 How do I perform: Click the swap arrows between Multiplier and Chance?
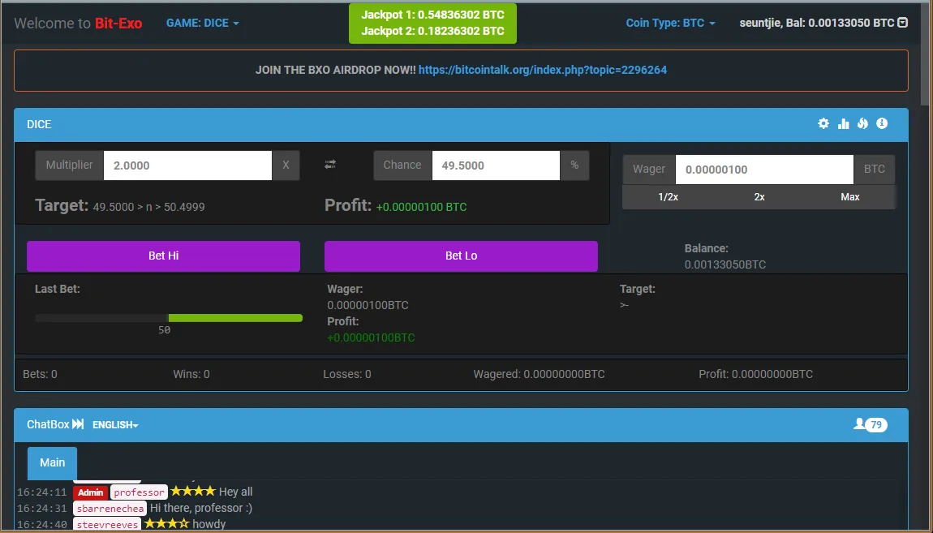[x=330, y=164]
